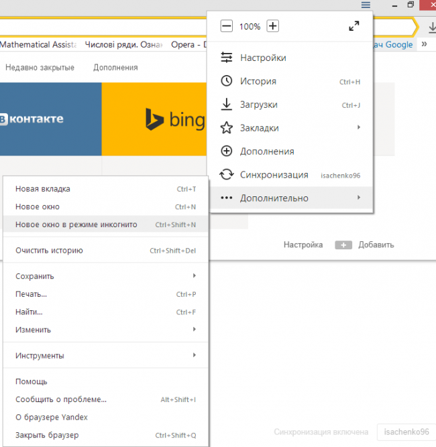
Task: Click the plus icon beside Добавить
Action: pos(343,245)
